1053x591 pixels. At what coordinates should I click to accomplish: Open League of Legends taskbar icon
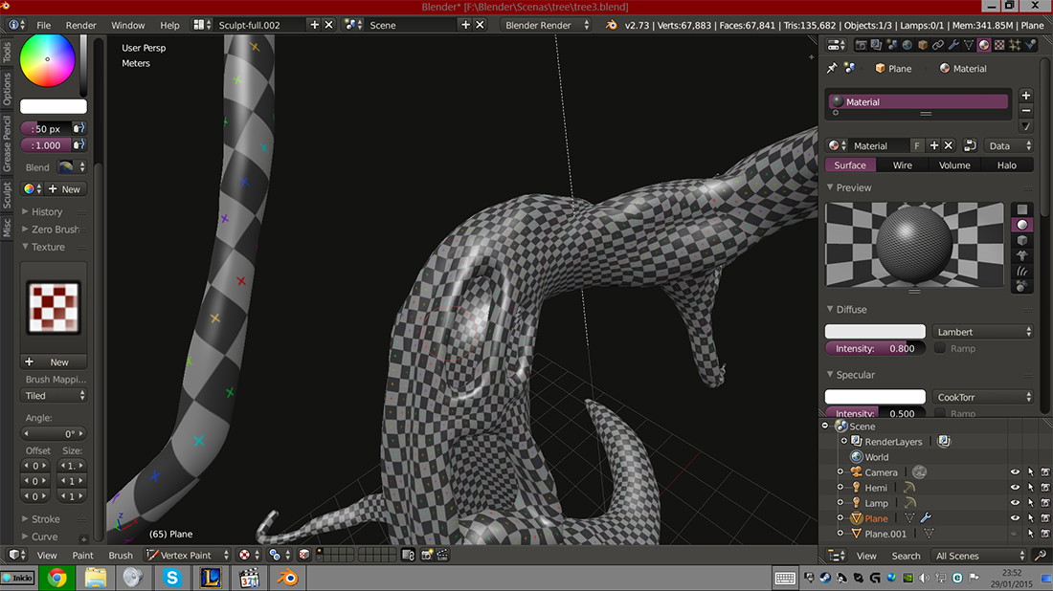coord(211,578)
